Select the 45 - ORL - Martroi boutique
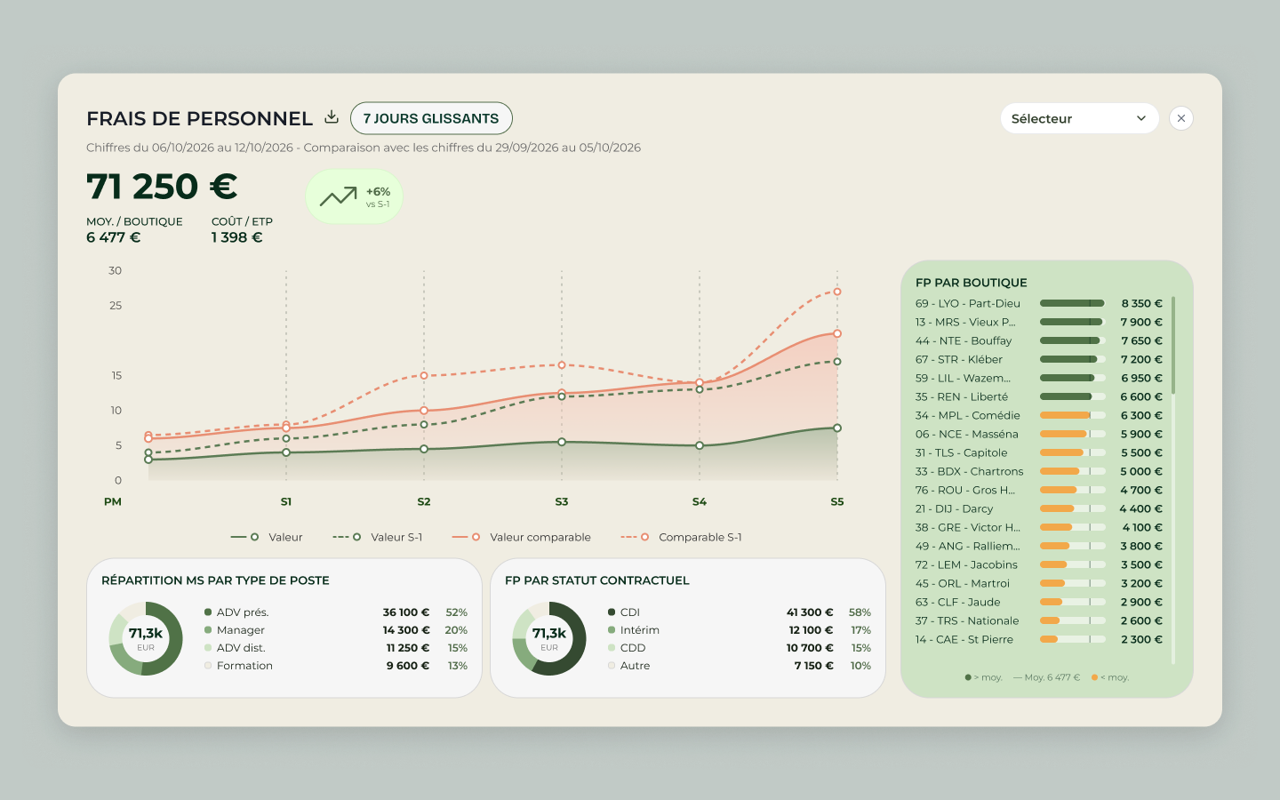This screenshot has width=1280, height=800. pyautogui.click(x=1039, y=583)
